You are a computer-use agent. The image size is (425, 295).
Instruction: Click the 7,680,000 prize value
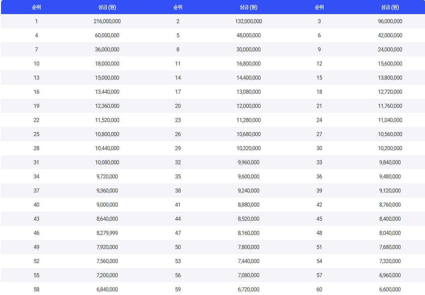coord(390,247)
